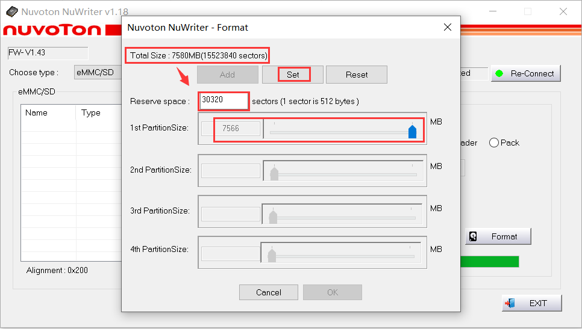This screenshot has width=582, height=329.
Task: Click the Alignment : 0x200 text
Action: [x=57, y=271]
